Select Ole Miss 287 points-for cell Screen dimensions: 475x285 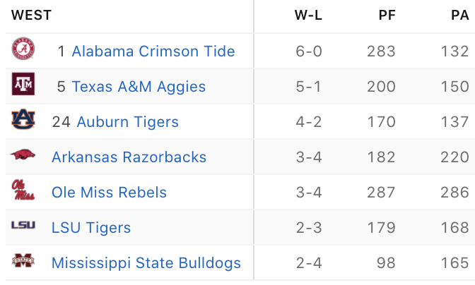pyautogui.click(x=381, y=193)
